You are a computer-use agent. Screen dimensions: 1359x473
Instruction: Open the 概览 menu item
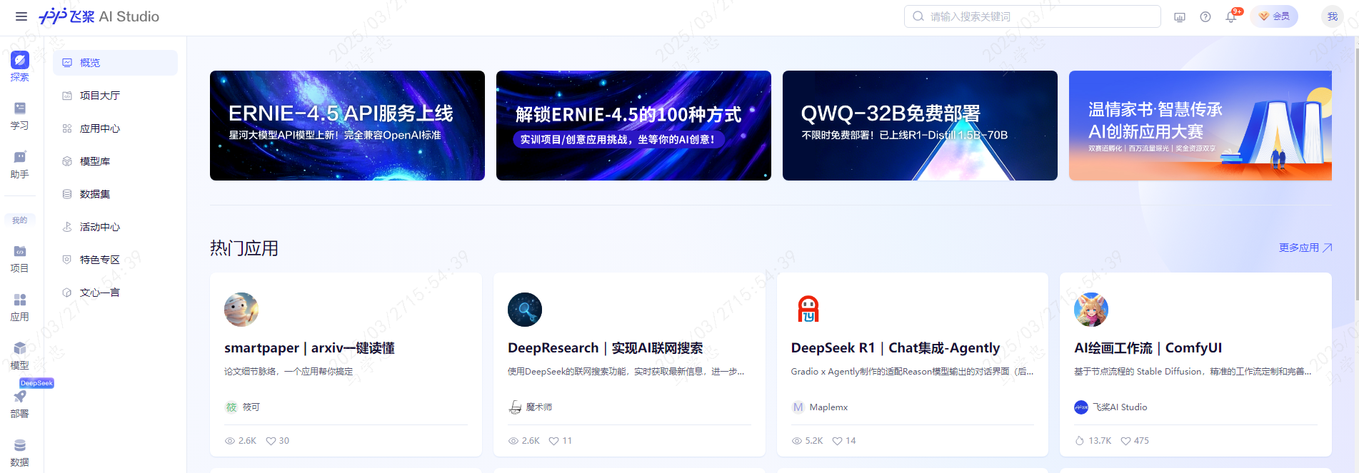pos(115,63)
